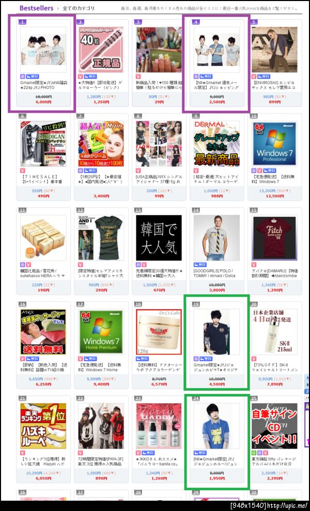Open the 韓国で大人気 black thumbnail
Image resolution: width=310 pixels, height=511 pixels.
pyautogui.click(x=159, y=238)
